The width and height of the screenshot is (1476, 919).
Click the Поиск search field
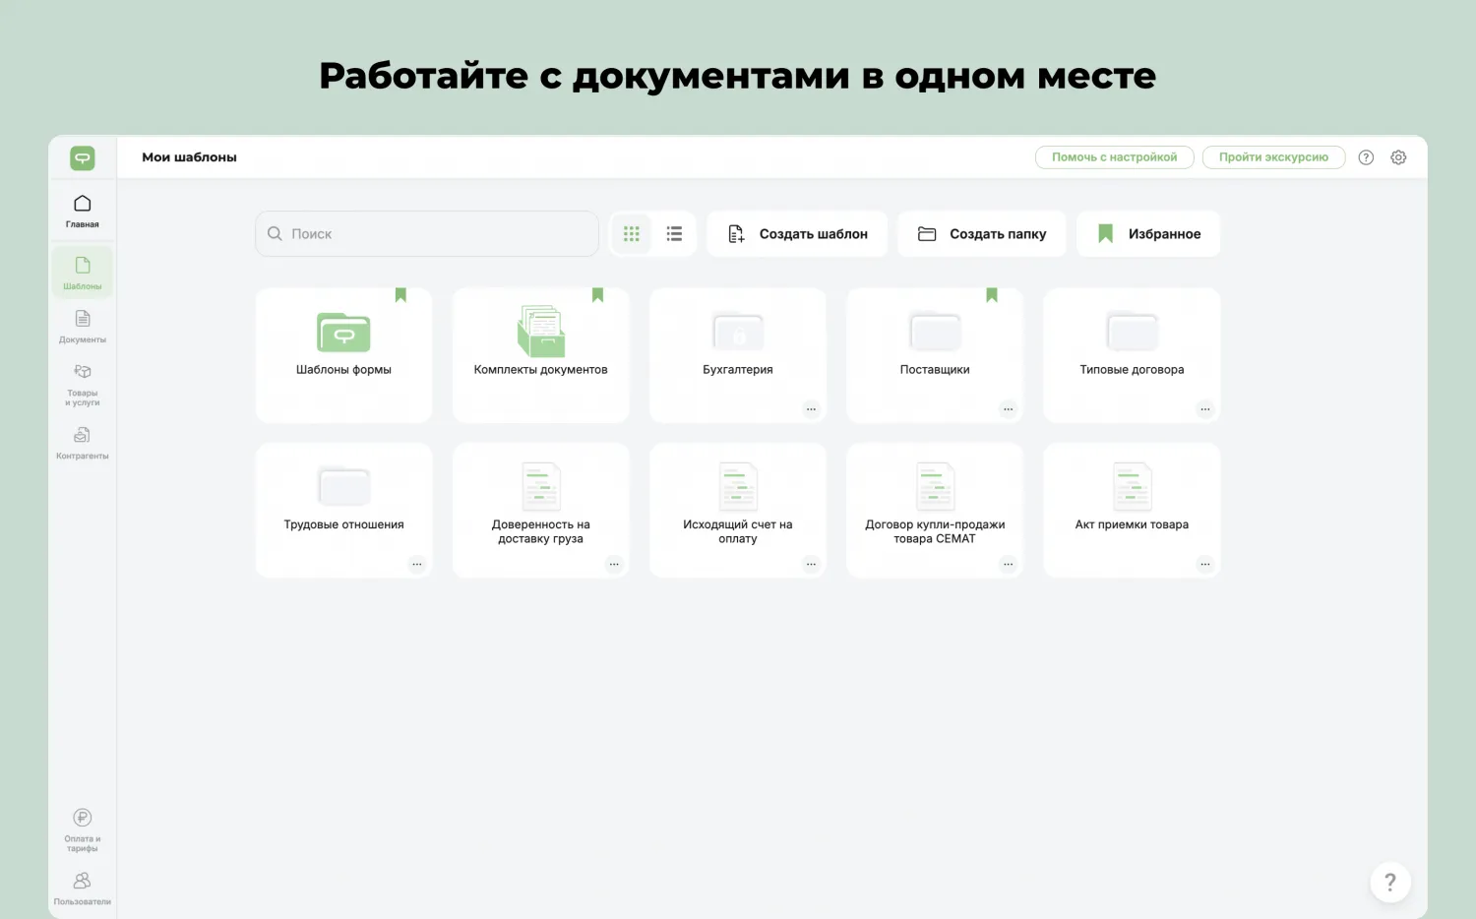coord(427,234)
